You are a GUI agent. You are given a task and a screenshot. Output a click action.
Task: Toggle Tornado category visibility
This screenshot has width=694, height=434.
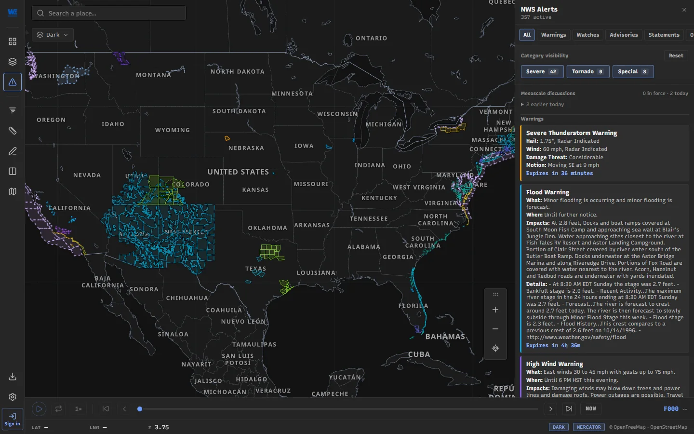(588, 71)
